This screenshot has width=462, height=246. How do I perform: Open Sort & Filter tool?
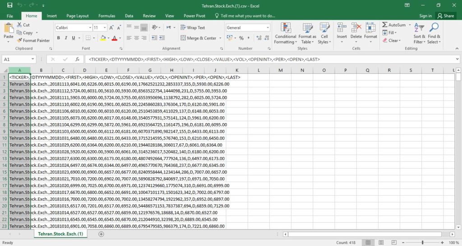419,33
